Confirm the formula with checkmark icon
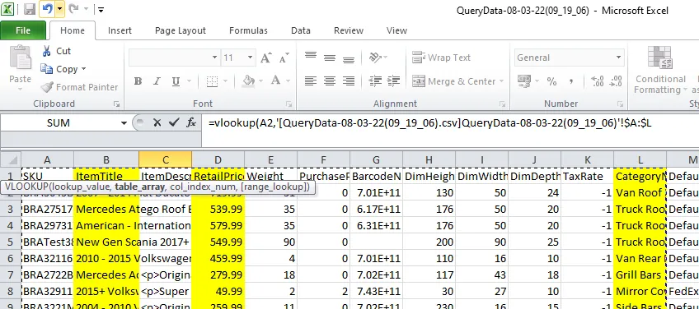 174,123
